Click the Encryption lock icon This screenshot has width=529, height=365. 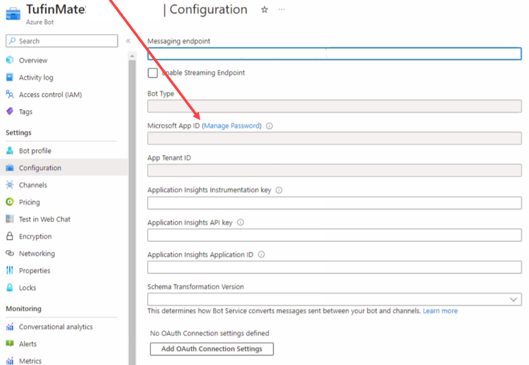tap(10, 236)
